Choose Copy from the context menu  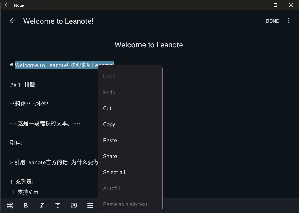[130, 124]
